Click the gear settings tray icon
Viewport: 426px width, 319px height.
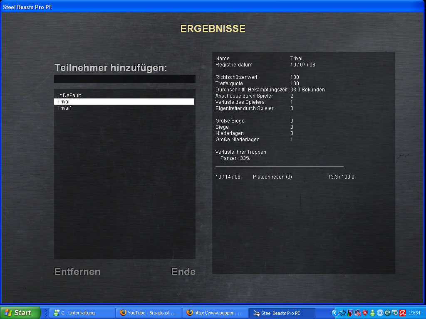click(x=395, y=313)
